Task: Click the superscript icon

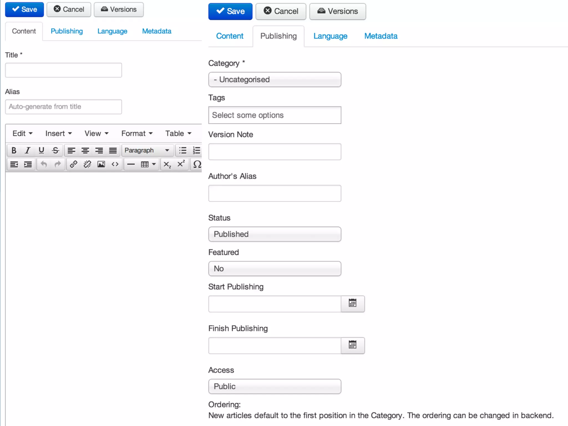Action: [x=181, y=164]
